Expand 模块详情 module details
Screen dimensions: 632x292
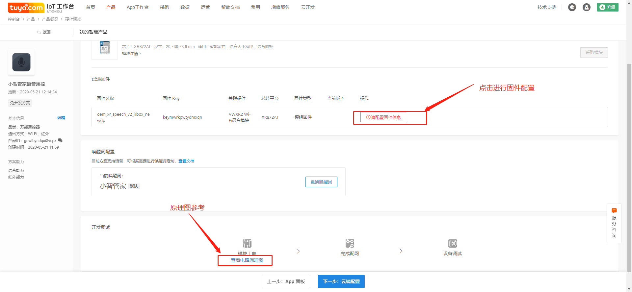131,54
